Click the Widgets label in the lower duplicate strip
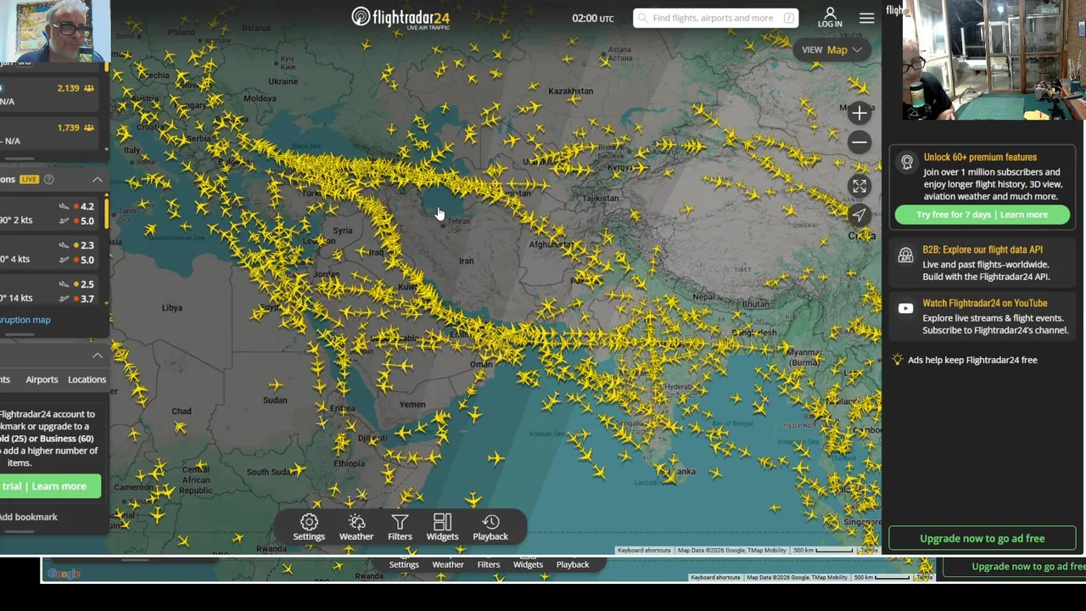The width and height of the screenshot is (1086, 611). tap(528, 564)
